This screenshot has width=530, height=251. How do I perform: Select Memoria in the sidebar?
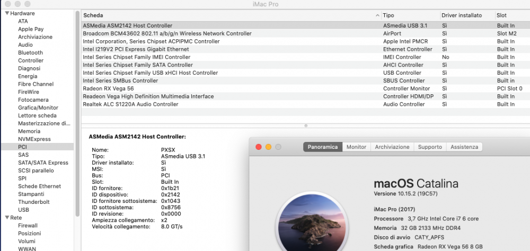click(29, 131)
